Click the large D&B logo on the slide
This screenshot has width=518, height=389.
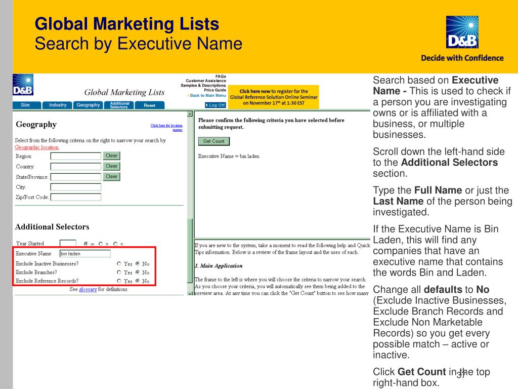[462, 32]
